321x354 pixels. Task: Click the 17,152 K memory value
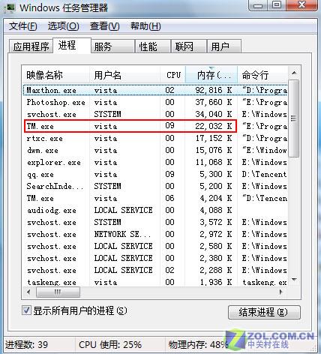pos(214,138)
